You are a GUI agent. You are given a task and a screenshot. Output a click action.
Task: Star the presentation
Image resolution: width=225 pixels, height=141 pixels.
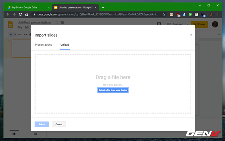click(57, 23)
